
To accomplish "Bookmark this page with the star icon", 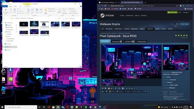I will [177, 6].
